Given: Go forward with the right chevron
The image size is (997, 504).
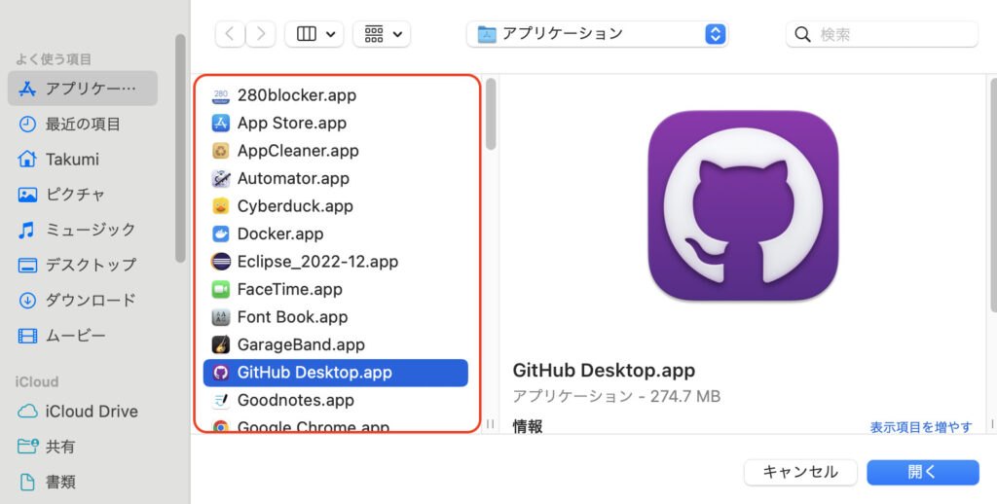Looking at the screenshot, I should 261,34.
